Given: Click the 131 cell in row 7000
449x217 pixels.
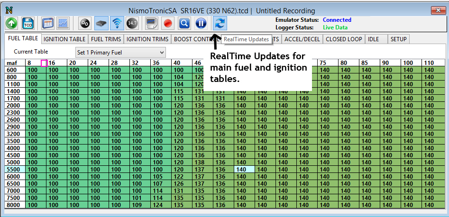Looking at the screenshot, I should click(182, 190).
